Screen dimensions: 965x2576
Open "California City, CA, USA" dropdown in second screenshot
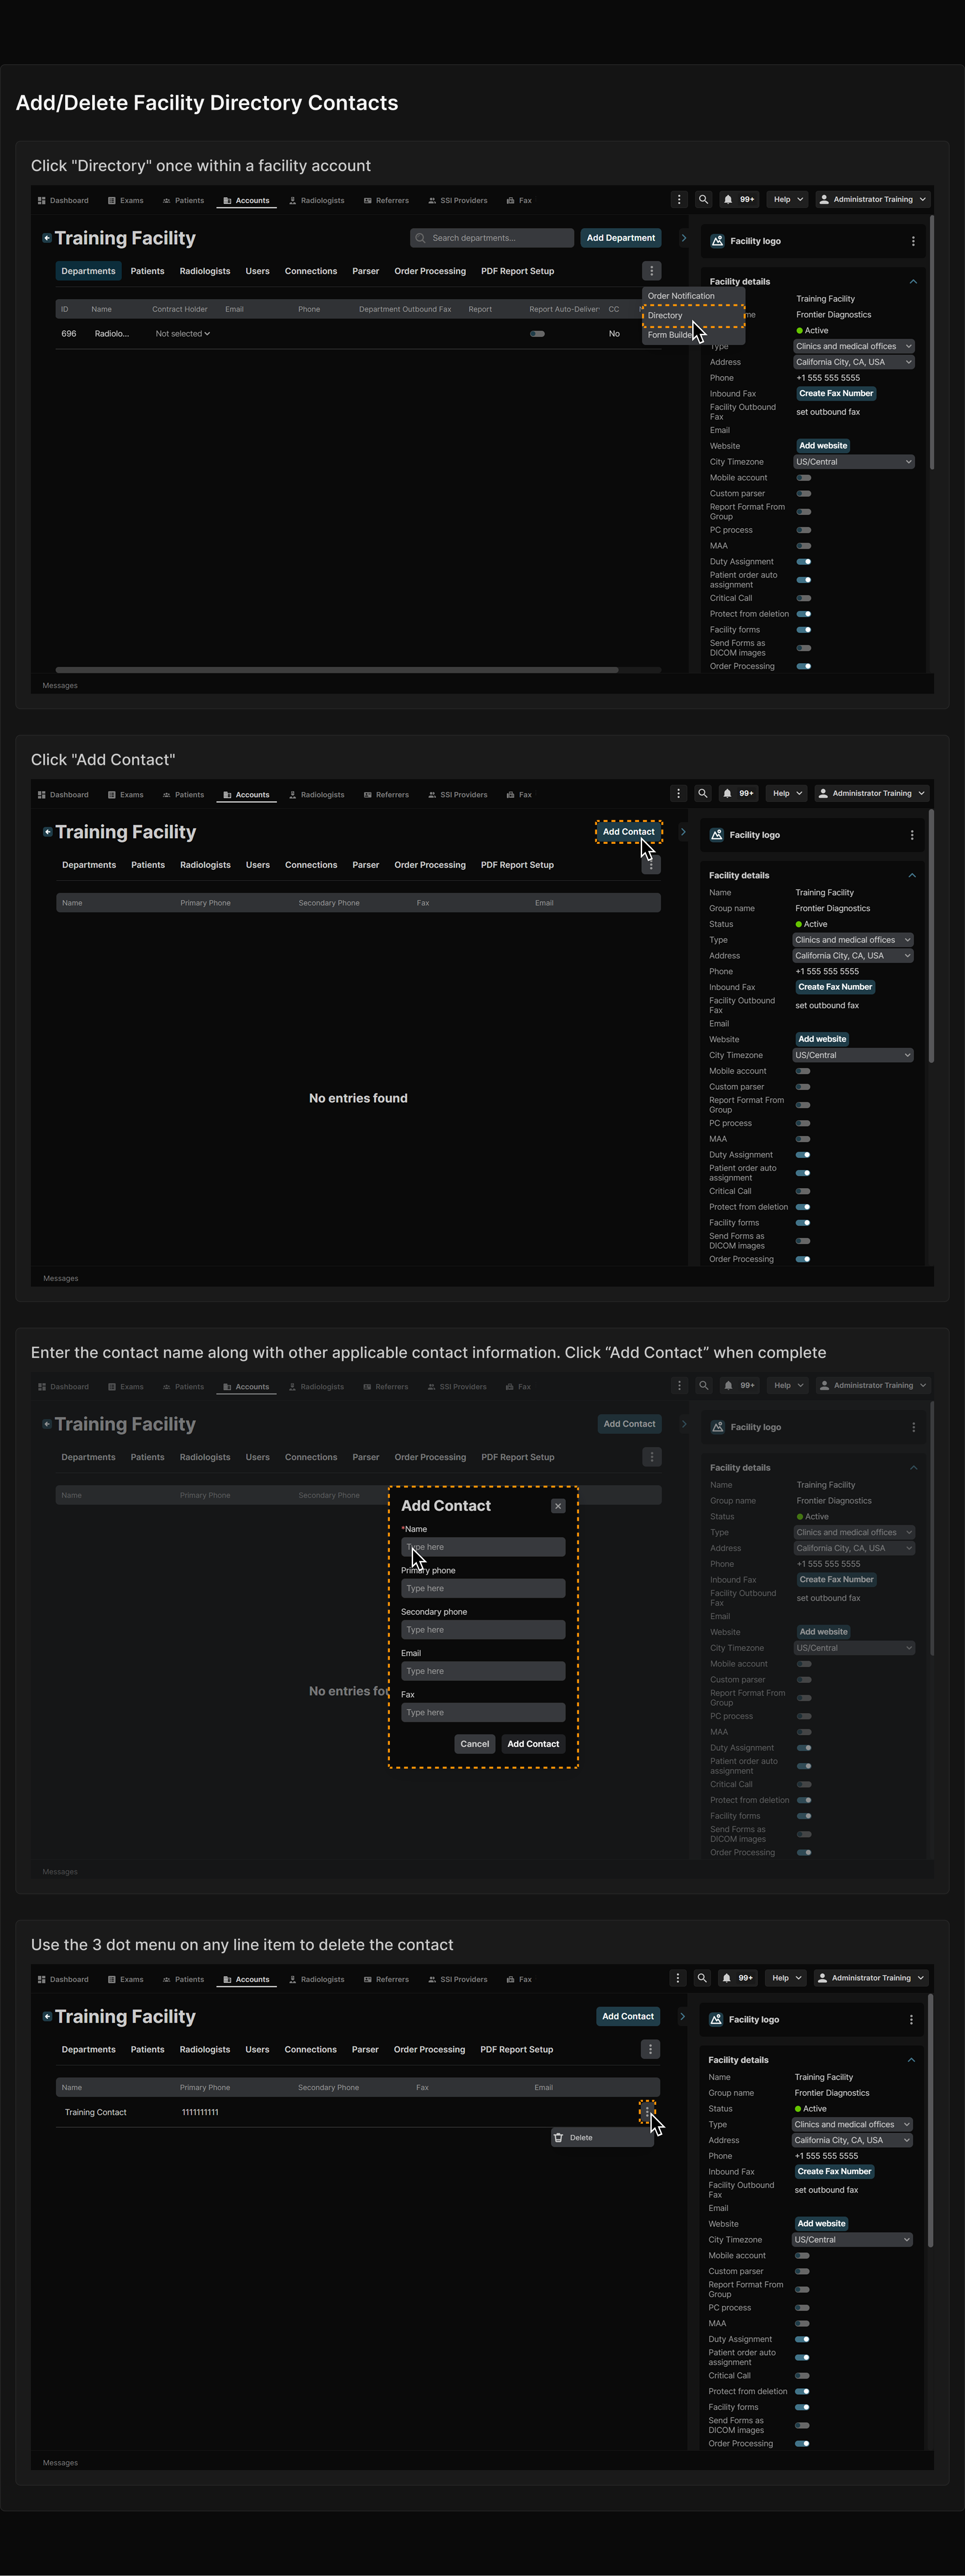(x=853, y=956)
